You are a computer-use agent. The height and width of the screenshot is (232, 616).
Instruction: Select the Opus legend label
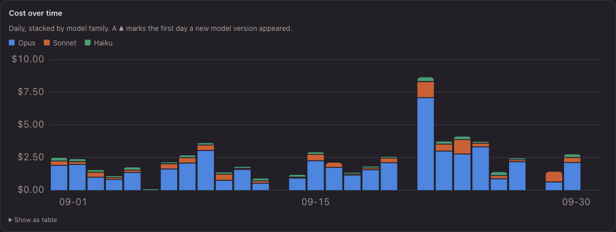click(x=27, y=43)
